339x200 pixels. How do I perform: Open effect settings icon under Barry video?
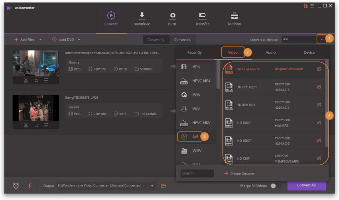tap(46, 125)
